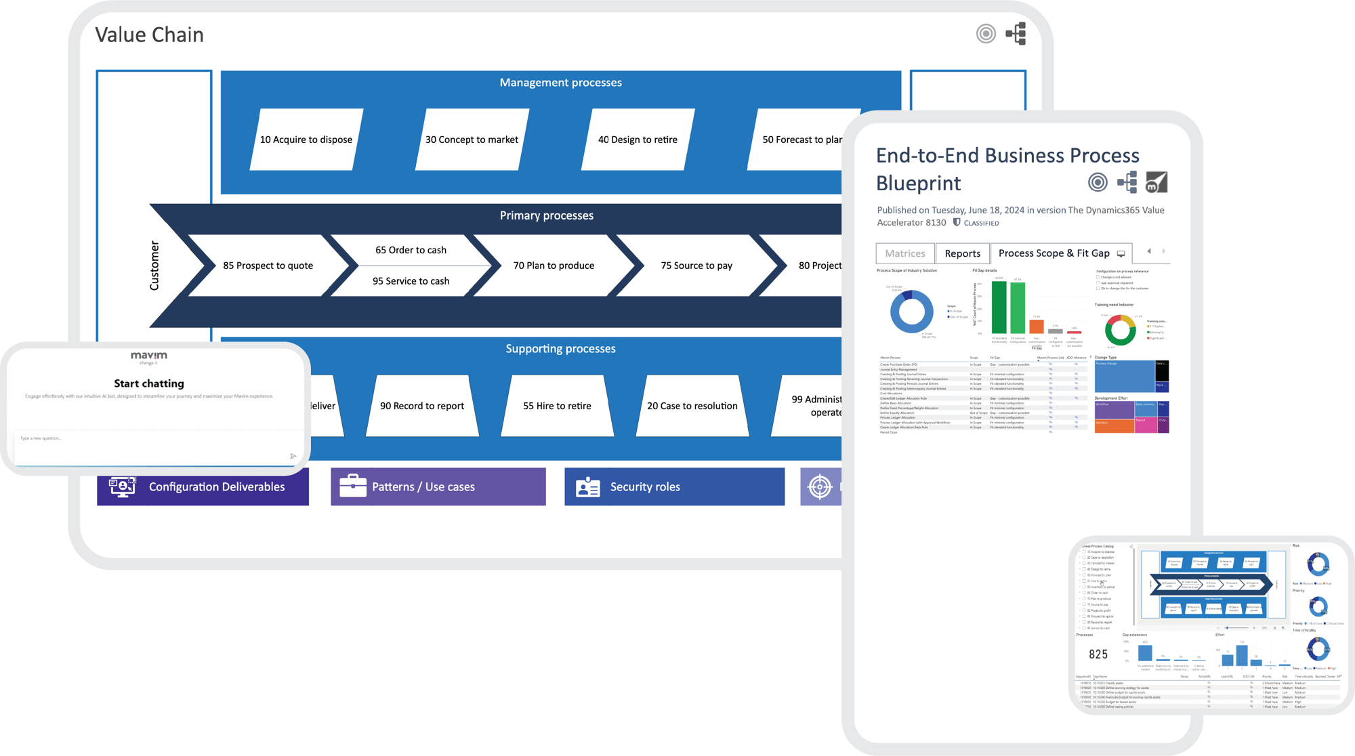This screenshot has width=1355, height=756.
Task: Click the network/hierarchy icon in Value Chain
Action: click(1016, 33)
